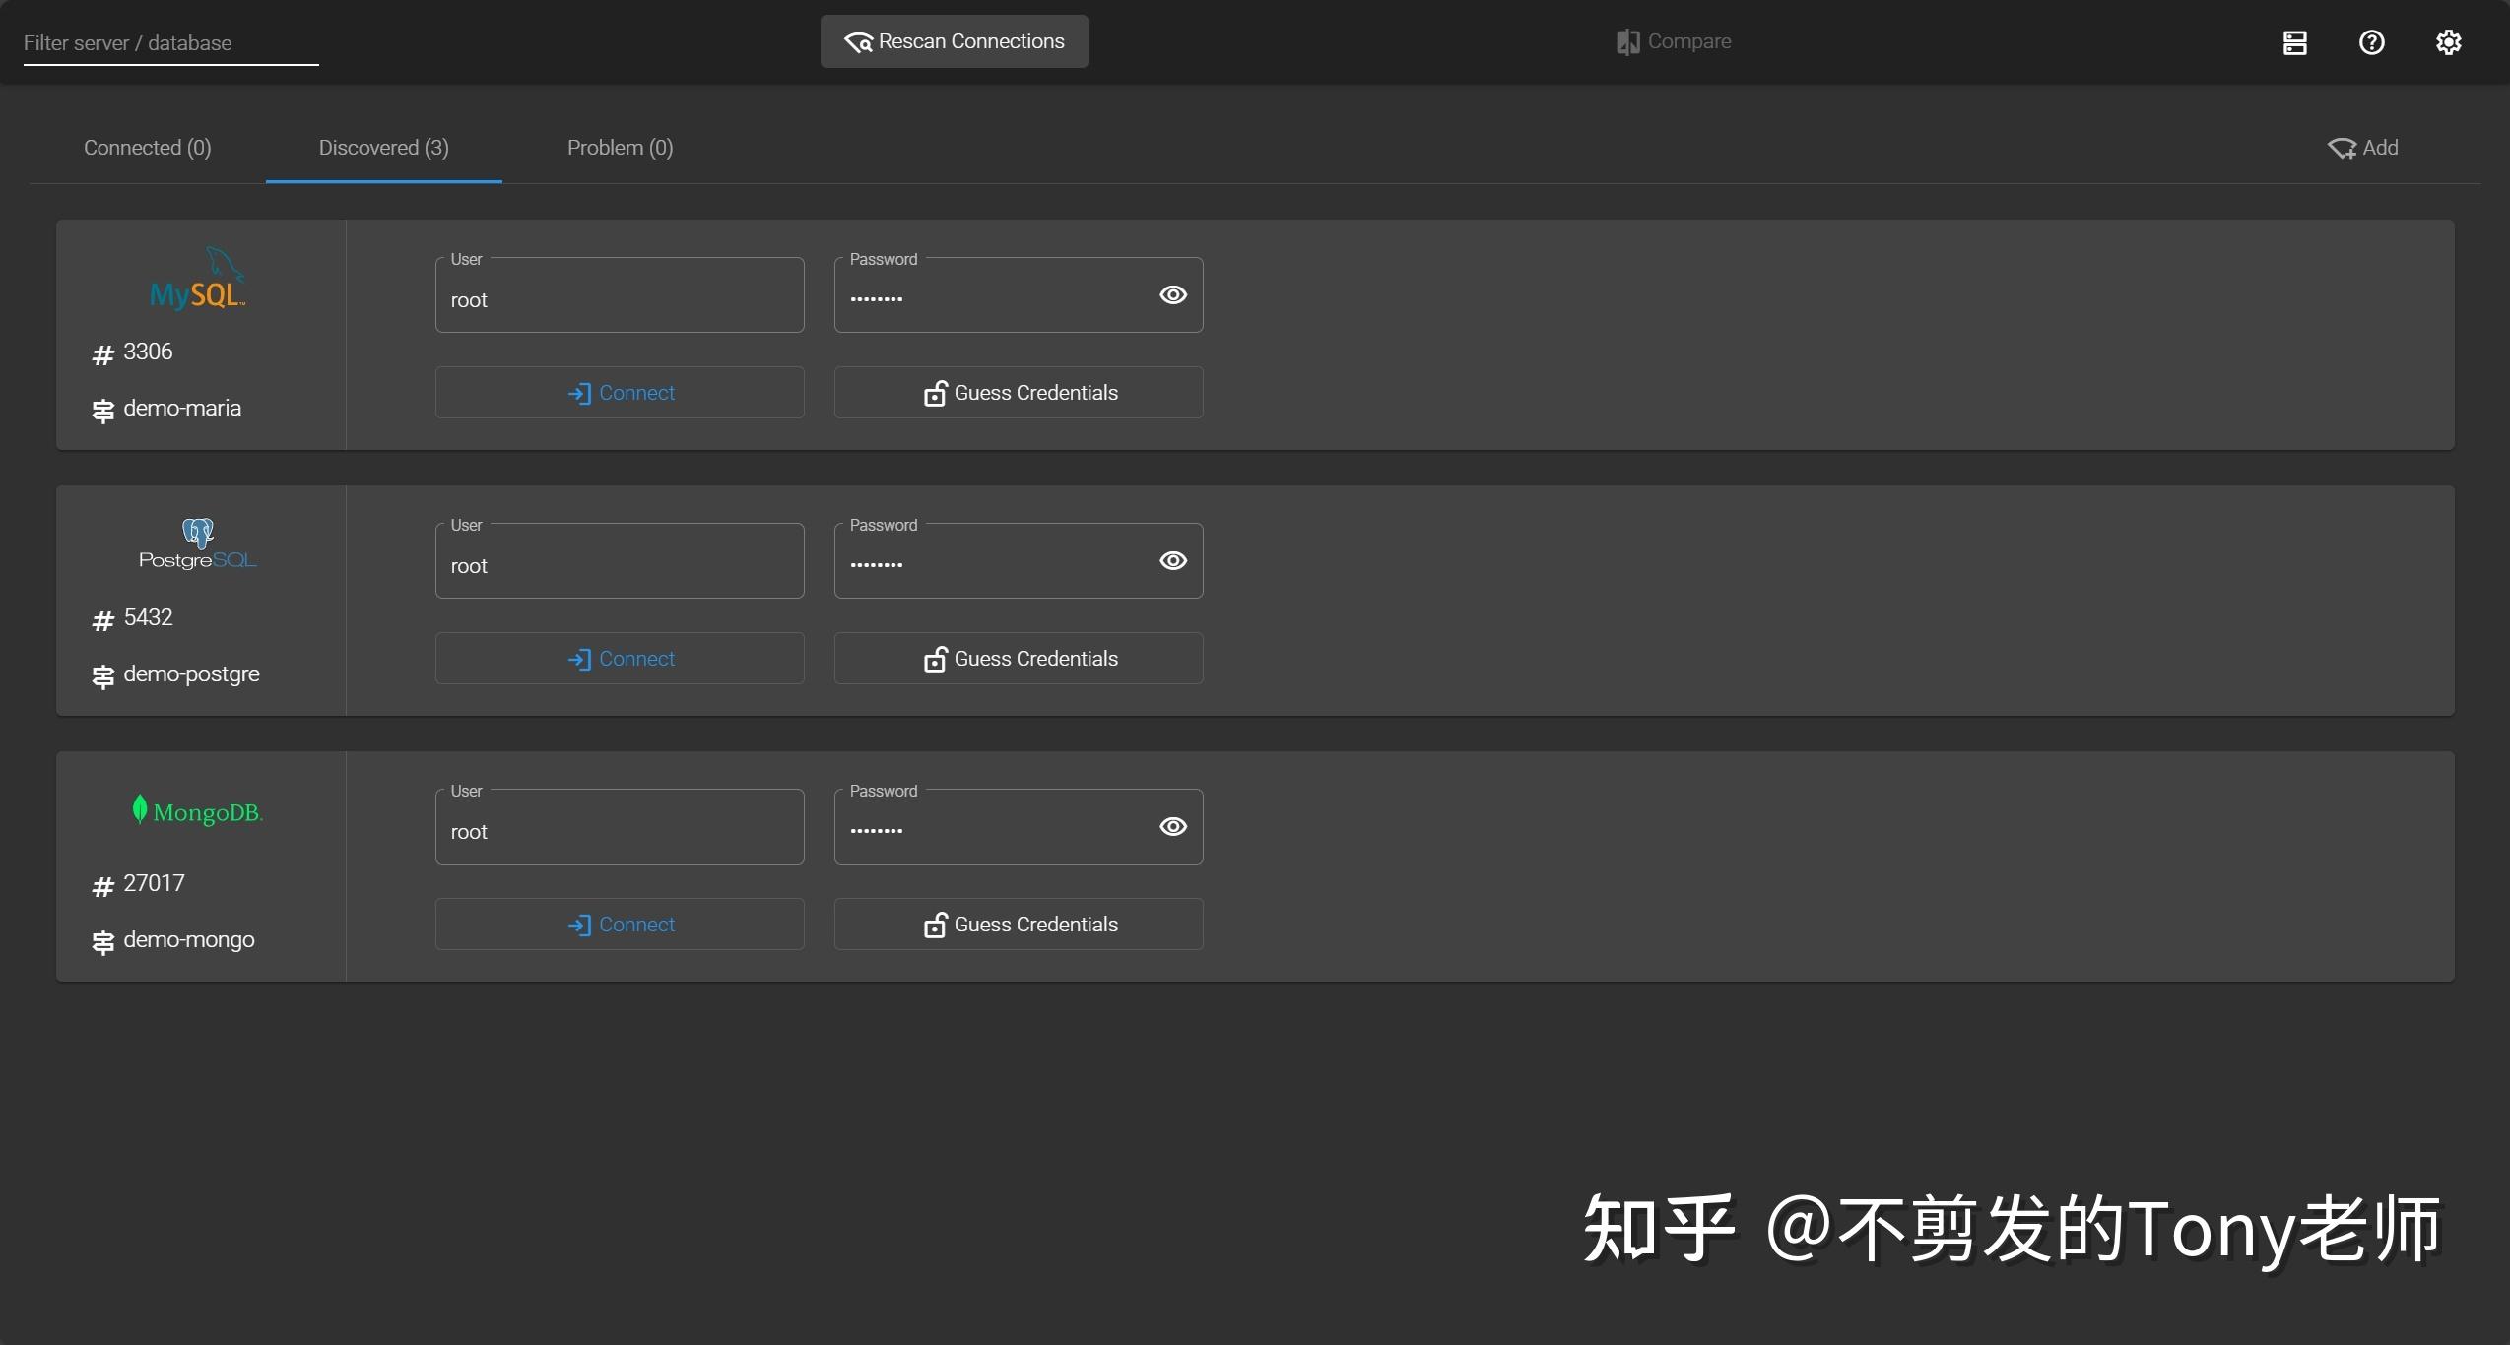The height and width of the screenshot is (1345, 2510).
Task: Click the MongoDB logo on the third card
Action: [196, 810]
